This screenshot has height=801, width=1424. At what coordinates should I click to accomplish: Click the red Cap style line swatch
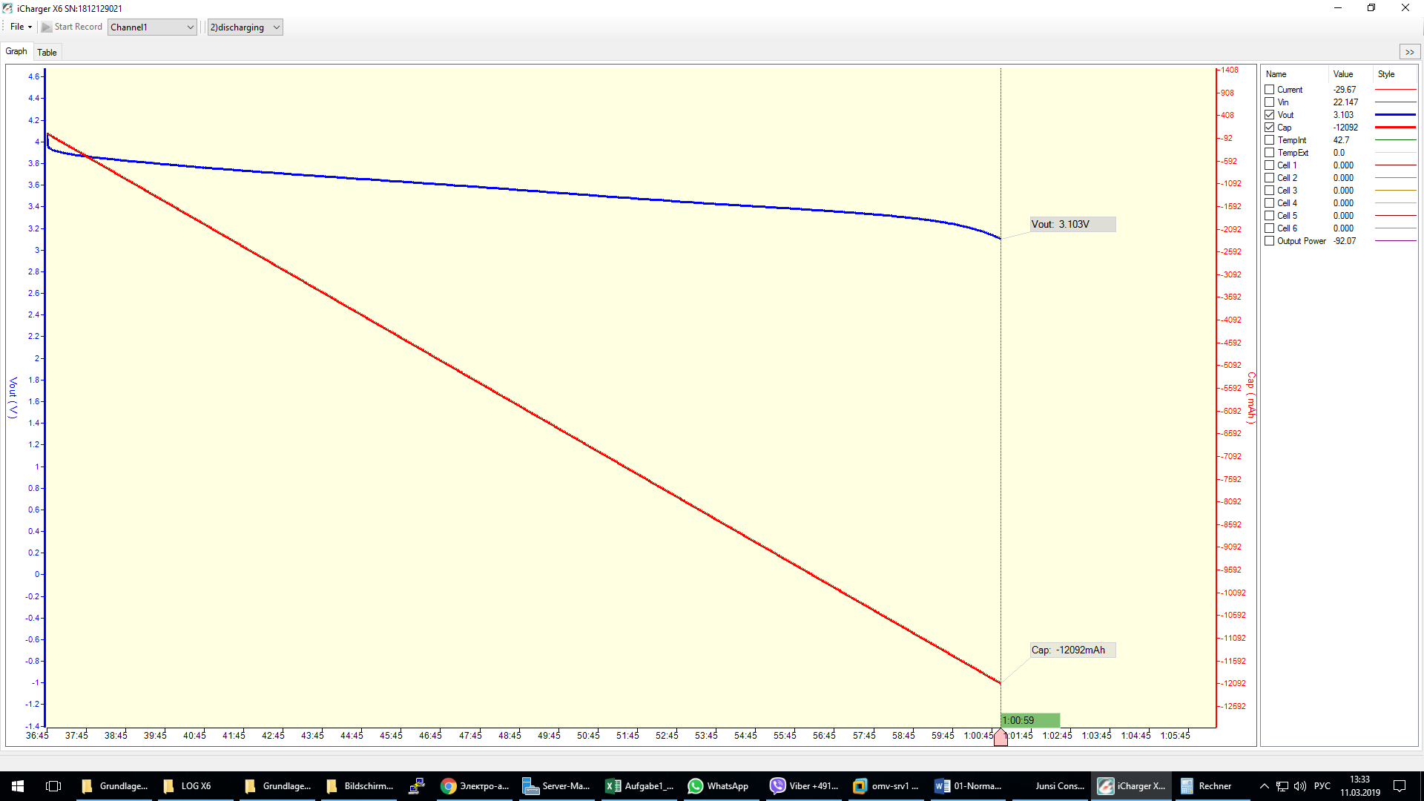(x=1395, y=128)
